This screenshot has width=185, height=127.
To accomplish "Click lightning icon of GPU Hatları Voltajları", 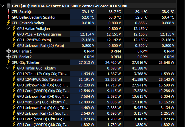I will [14, 28].
